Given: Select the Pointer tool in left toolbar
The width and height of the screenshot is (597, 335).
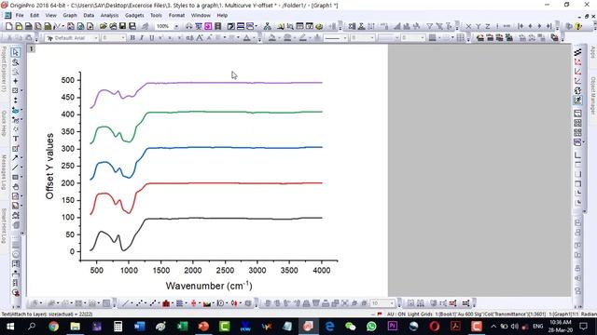Looking at the screenshot, I should click(15, 52).
